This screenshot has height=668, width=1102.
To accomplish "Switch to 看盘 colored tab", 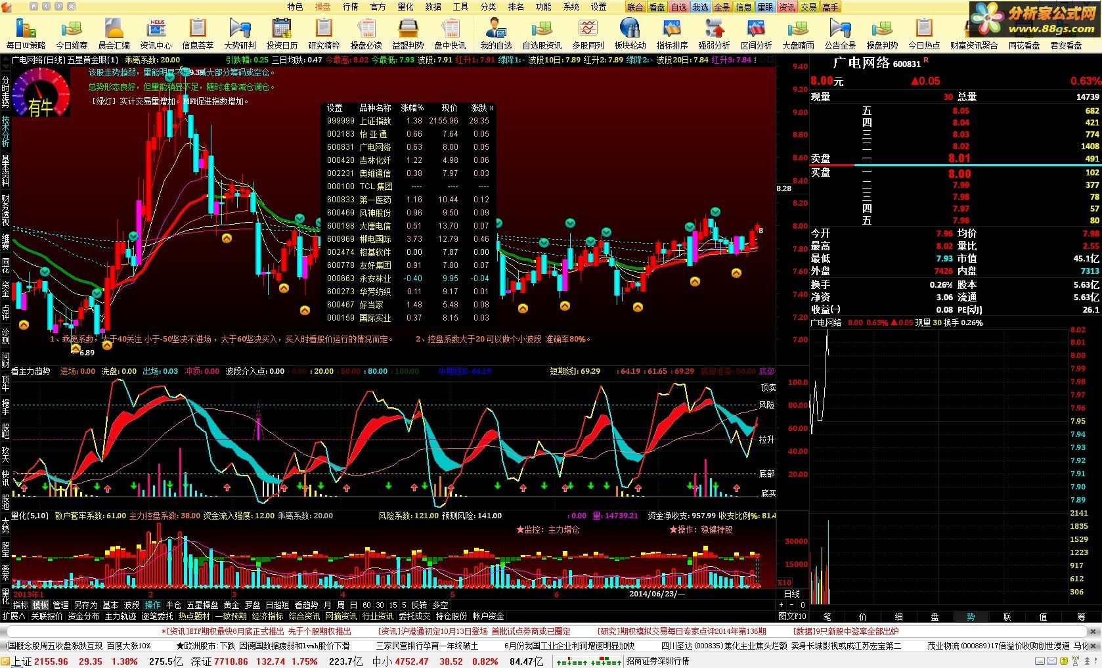I will tap(657, 7).
